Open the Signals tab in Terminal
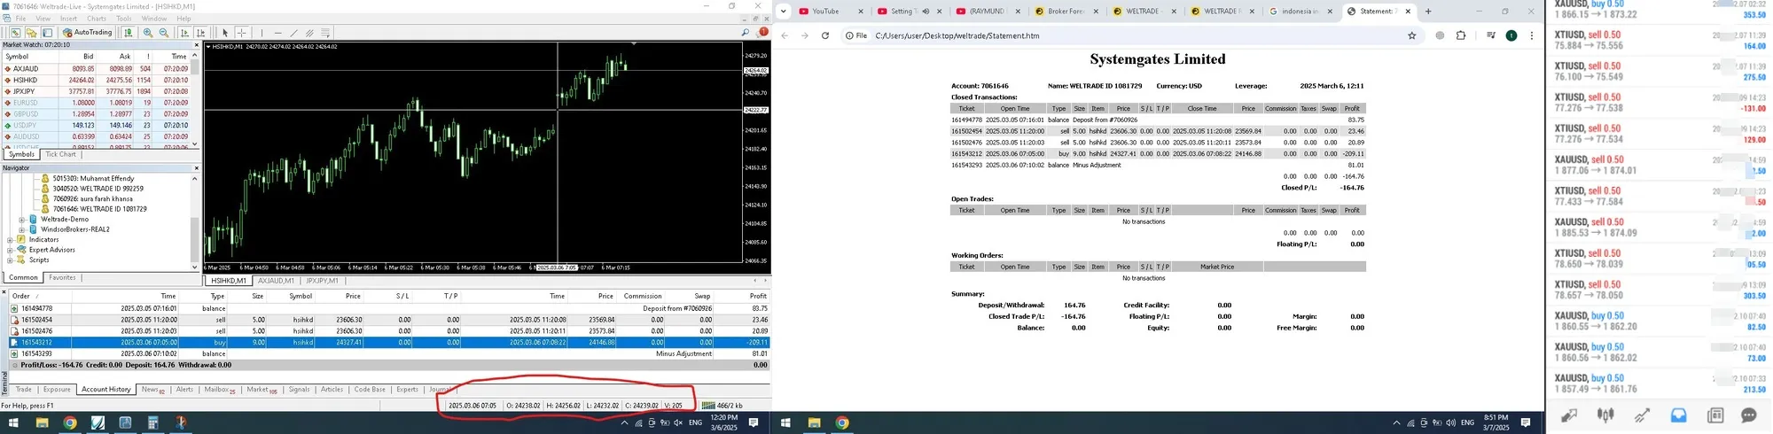Viewport: 1773px width, 434px height. click(299, 389)
